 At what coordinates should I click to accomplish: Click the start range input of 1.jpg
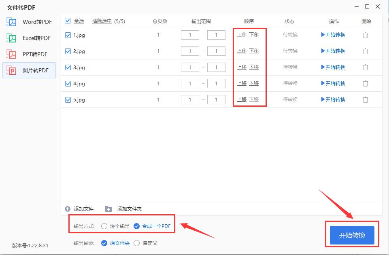point(189,35)
